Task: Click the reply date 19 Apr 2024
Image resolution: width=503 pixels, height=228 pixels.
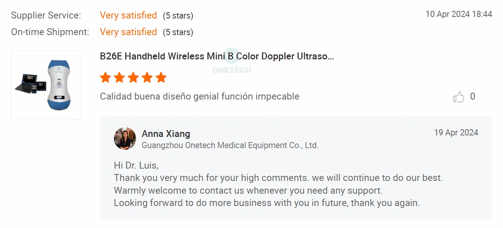Action: pyautogui.click(x=456, y=133)
